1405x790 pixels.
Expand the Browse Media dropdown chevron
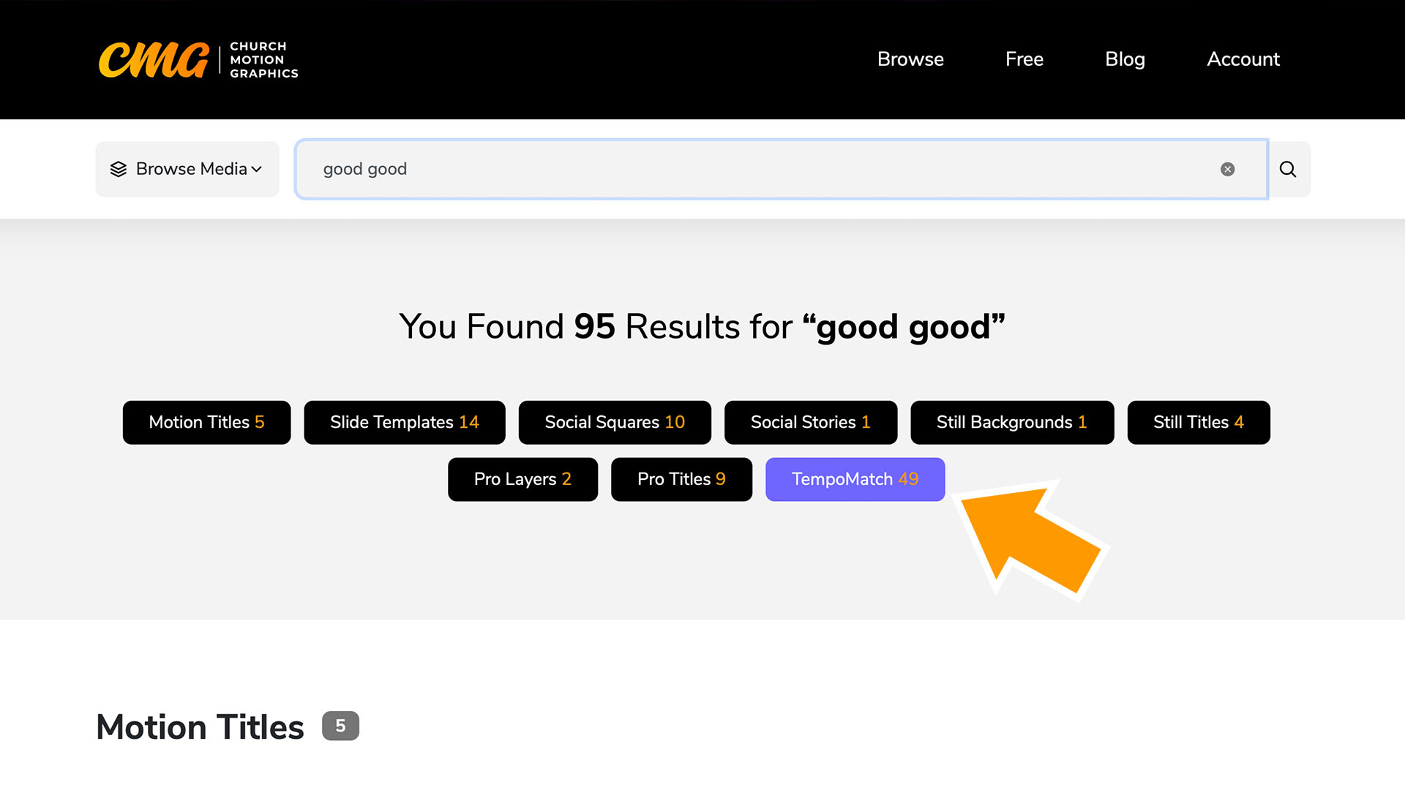click(257, 169)
